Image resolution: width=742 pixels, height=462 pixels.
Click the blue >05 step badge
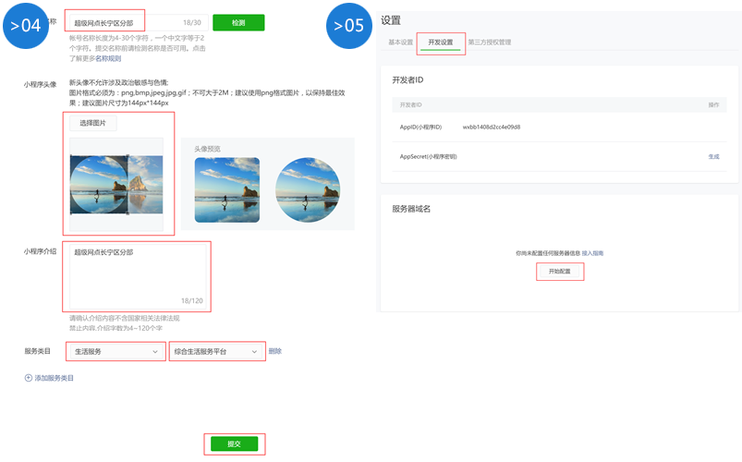(x=354, y=25)
